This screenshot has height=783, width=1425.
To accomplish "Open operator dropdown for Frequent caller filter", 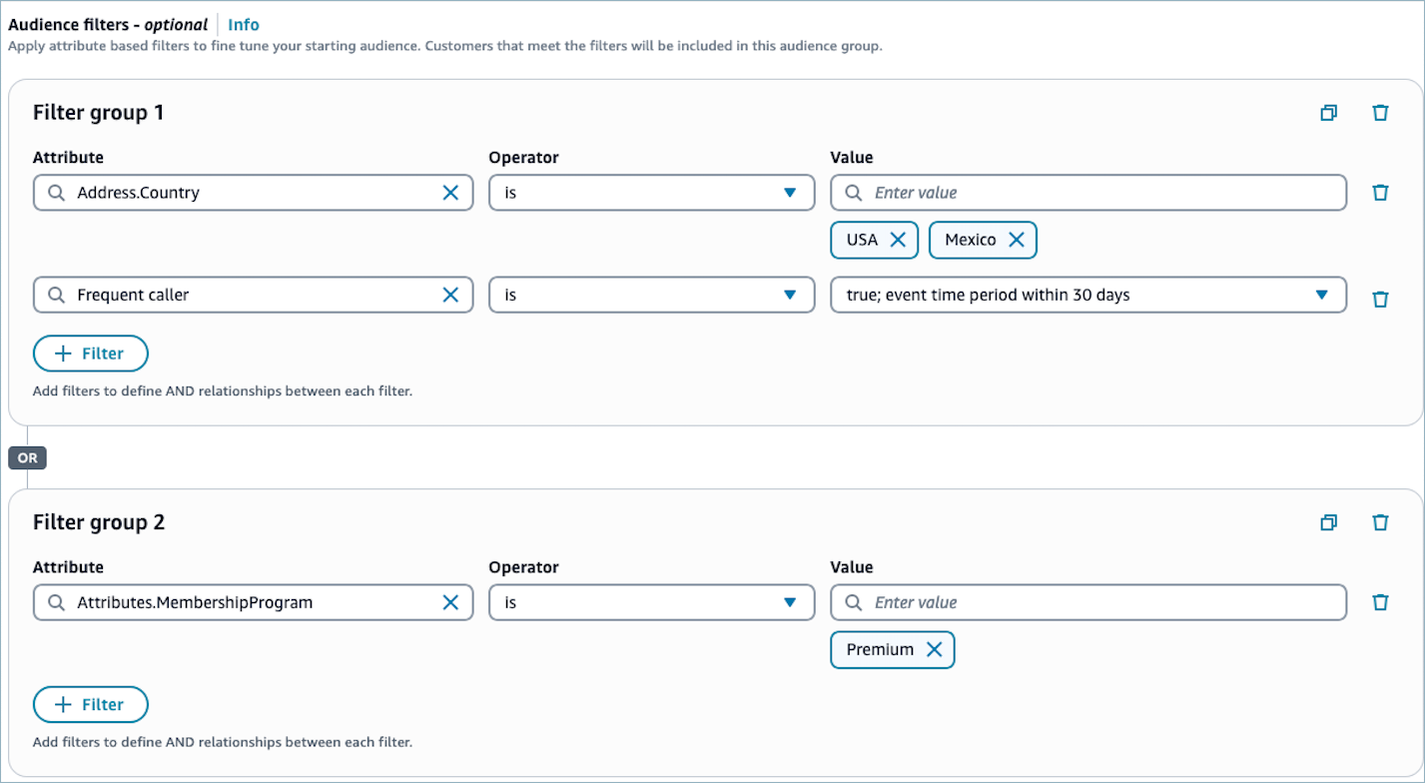I will coord(651,295).
